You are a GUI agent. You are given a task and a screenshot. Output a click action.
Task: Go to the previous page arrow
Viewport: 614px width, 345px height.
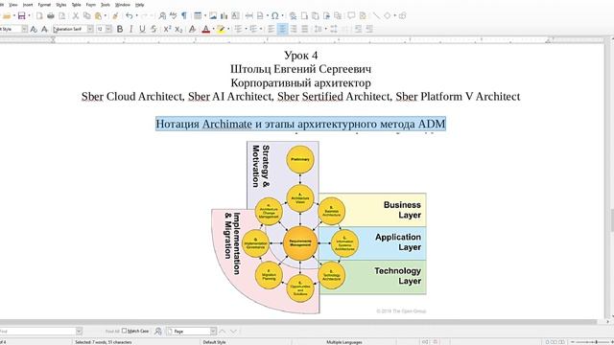[222, 332]
